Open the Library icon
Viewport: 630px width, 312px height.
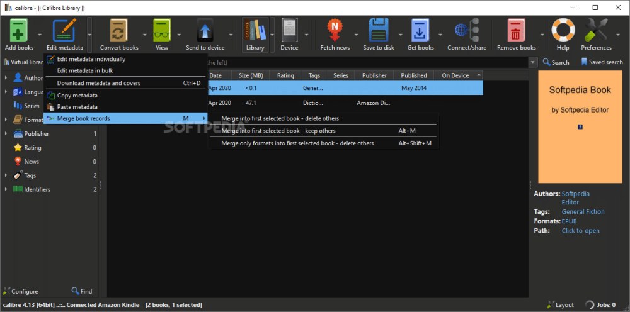255,30
